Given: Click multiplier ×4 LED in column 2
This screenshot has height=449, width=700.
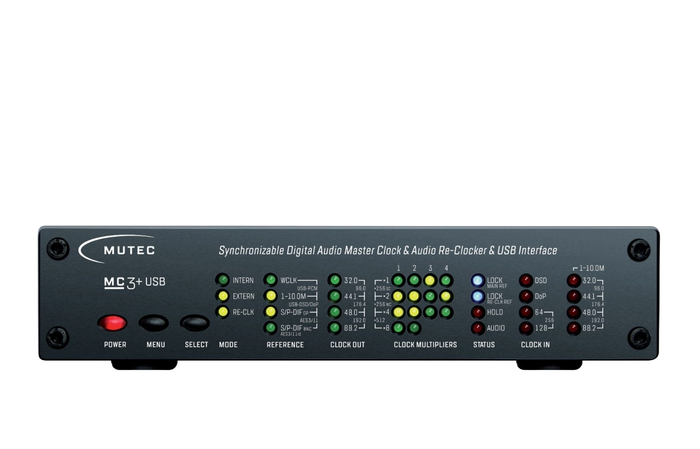Looking at the screenshot, I should 415,312.
